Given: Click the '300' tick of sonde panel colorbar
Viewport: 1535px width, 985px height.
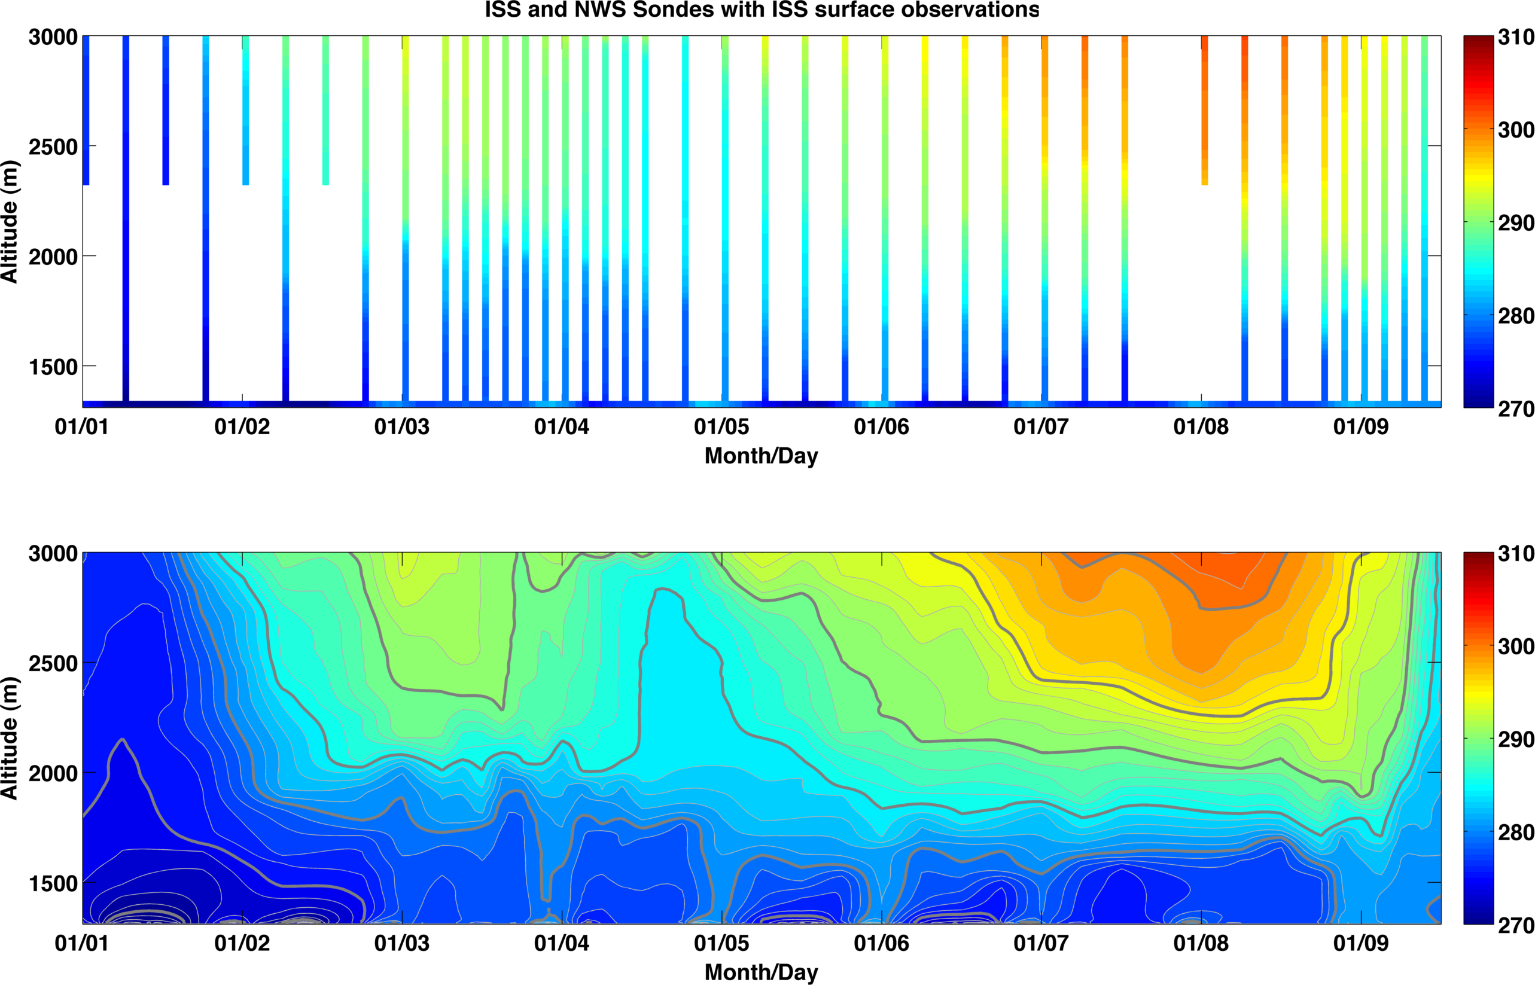Looking at the screenshot, I should click(1516, 130).
